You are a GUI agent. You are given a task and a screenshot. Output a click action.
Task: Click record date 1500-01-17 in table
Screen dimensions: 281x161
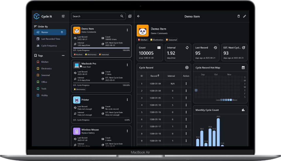tap(155, 126)
